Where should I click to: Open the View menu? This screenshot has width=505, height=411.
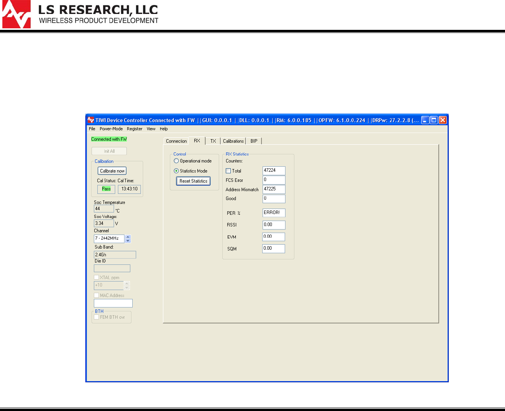point(151,129)
